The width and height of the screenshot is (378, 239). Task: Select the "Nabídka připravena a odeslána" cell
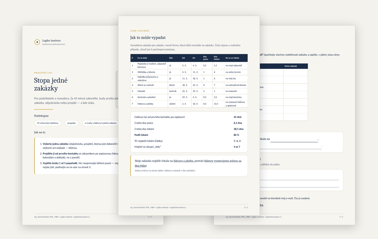[152, 79]
